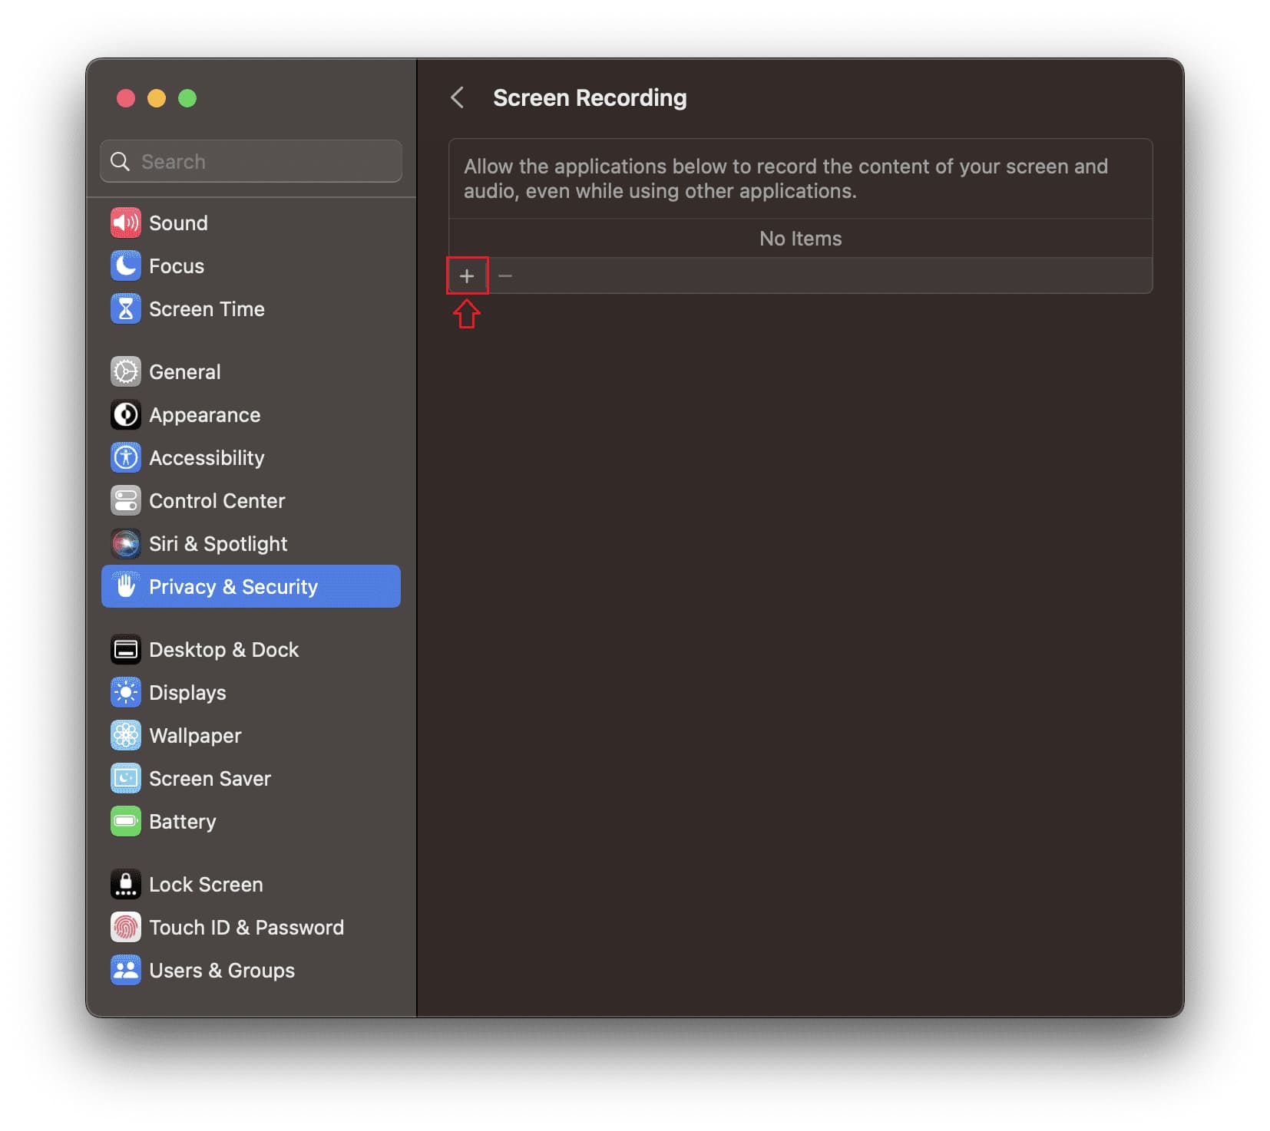The height and width of the screenshot is (1131, 1270).
Task: Select Screen Time in sidebar
Action: coord(207,309)
